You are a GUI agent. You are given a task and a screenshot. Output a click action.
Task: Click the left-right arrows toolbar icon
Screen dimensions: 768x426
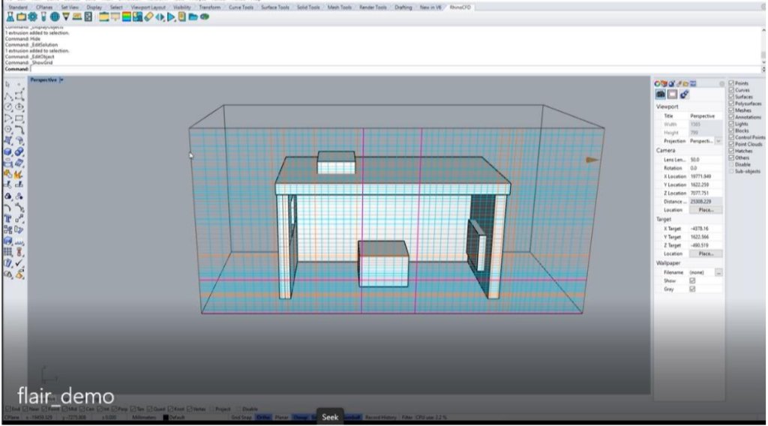[x=160, y=16]
